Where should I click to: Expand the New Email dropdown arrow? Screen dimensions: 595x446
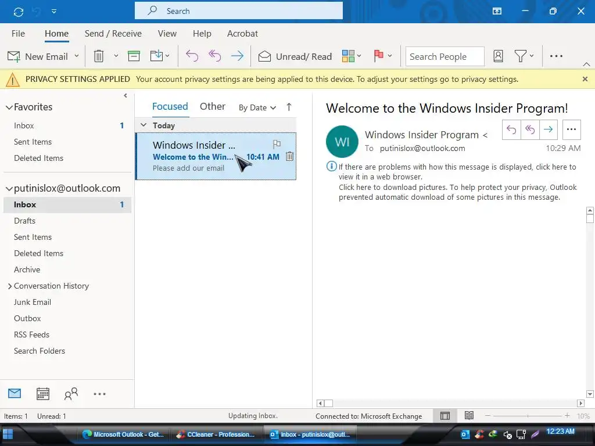coord(77,56)
